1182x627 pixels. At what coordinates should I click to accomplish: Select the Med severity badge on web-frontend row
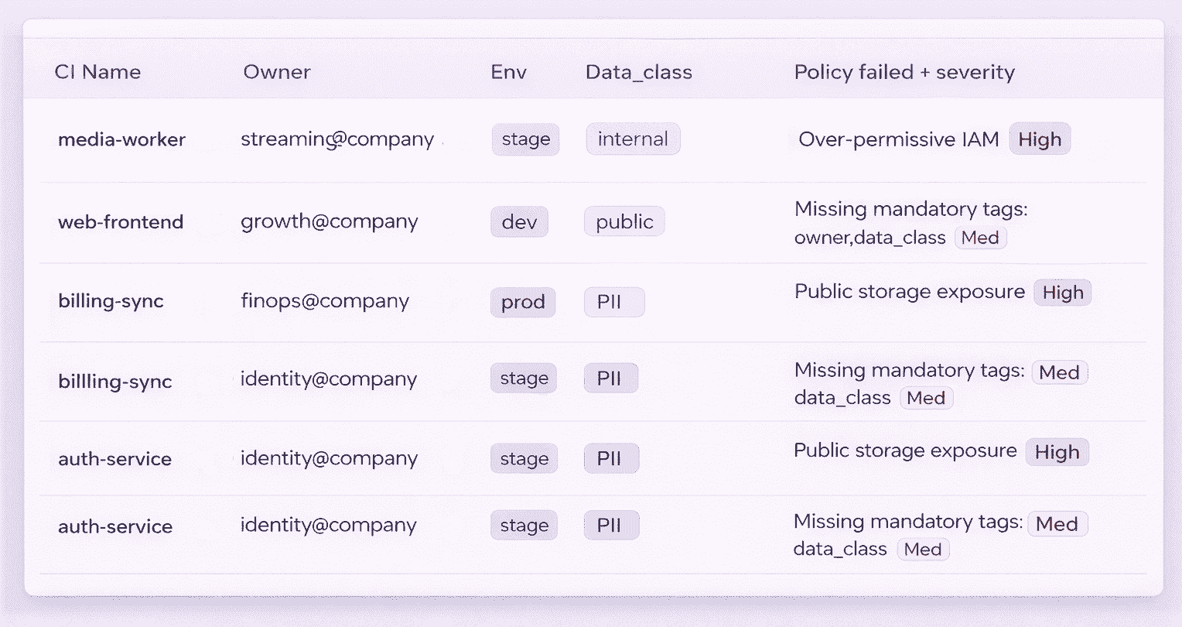pyautogui.click(x=980, y=238)
